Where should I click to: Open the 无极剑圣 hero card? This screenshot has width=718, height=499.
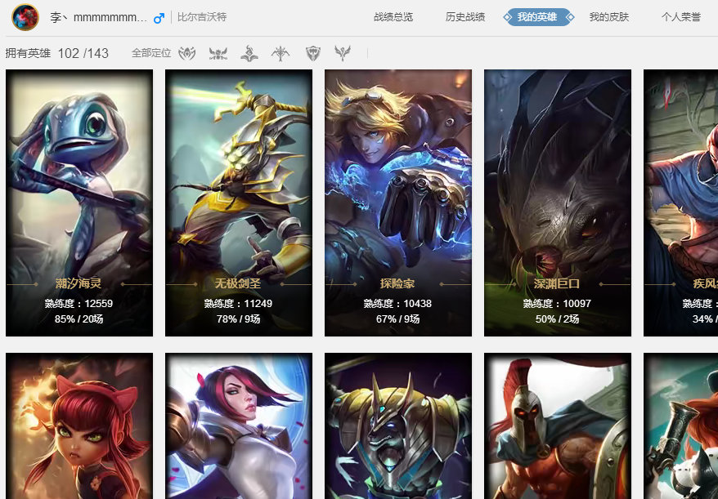click(239, 203)
